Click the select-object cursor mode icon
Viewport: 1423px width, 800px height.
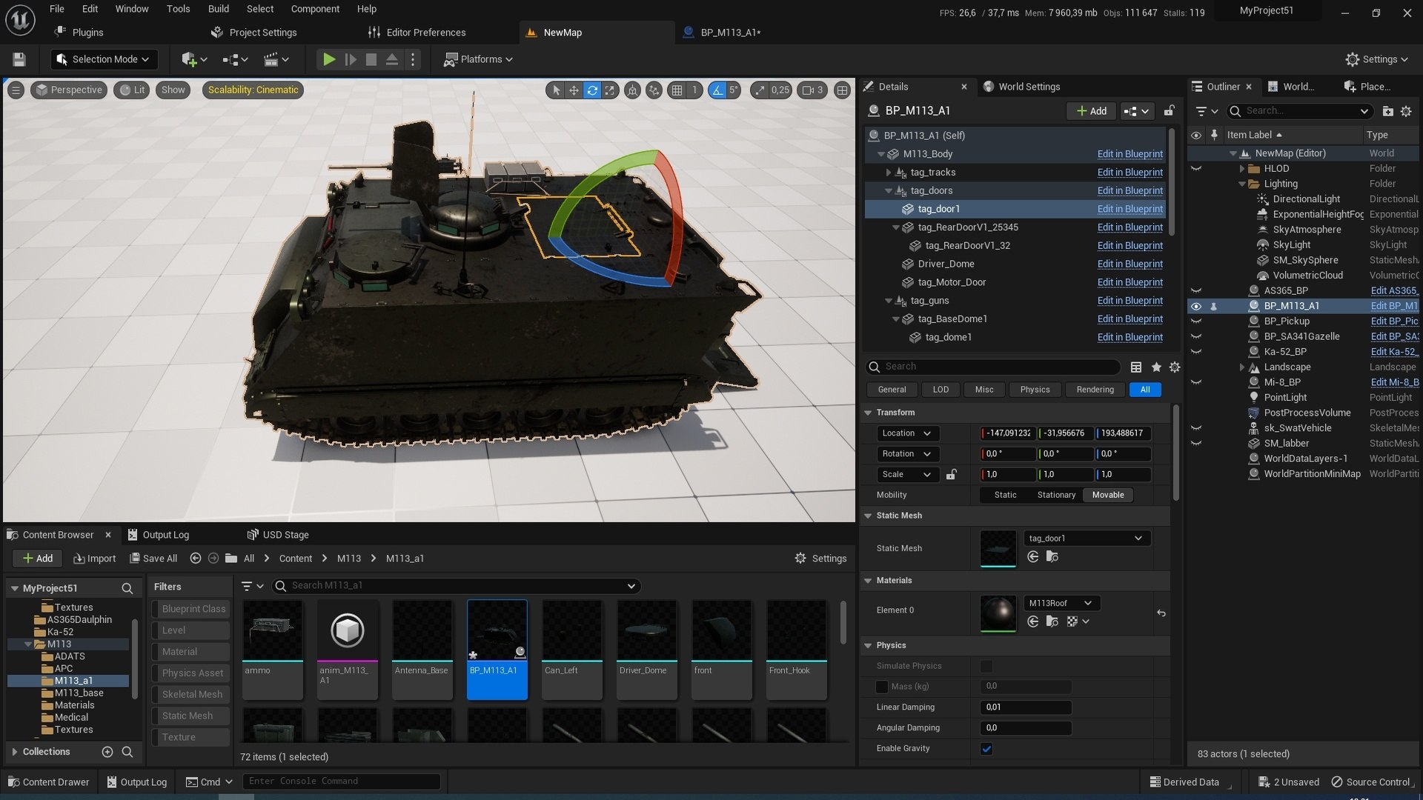coord(555,90)
